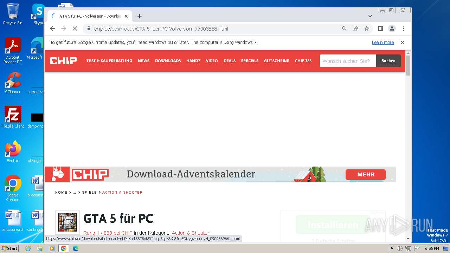This screenshot has height=253, width=450.
Task: Click the Edge icon in the taskbar
Action: click(76, 248)
